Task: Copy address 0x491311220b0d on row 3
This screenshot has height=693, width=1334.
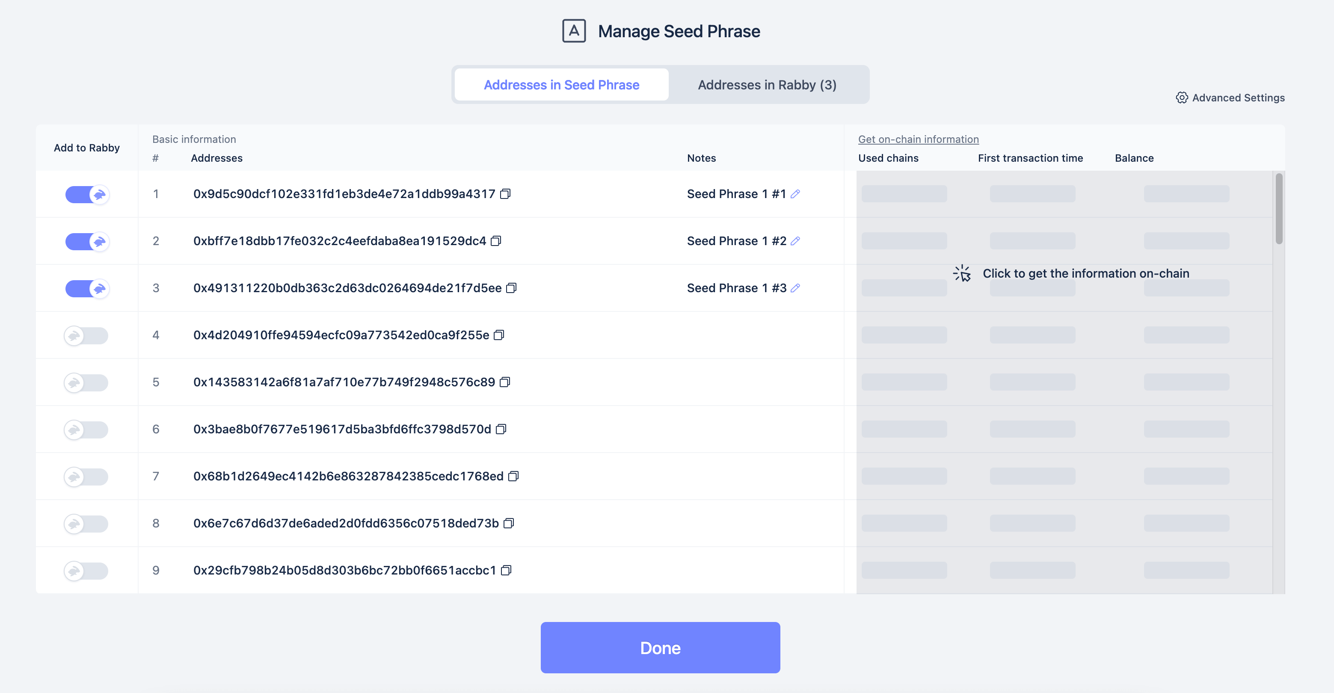Action: coord(512,288)
